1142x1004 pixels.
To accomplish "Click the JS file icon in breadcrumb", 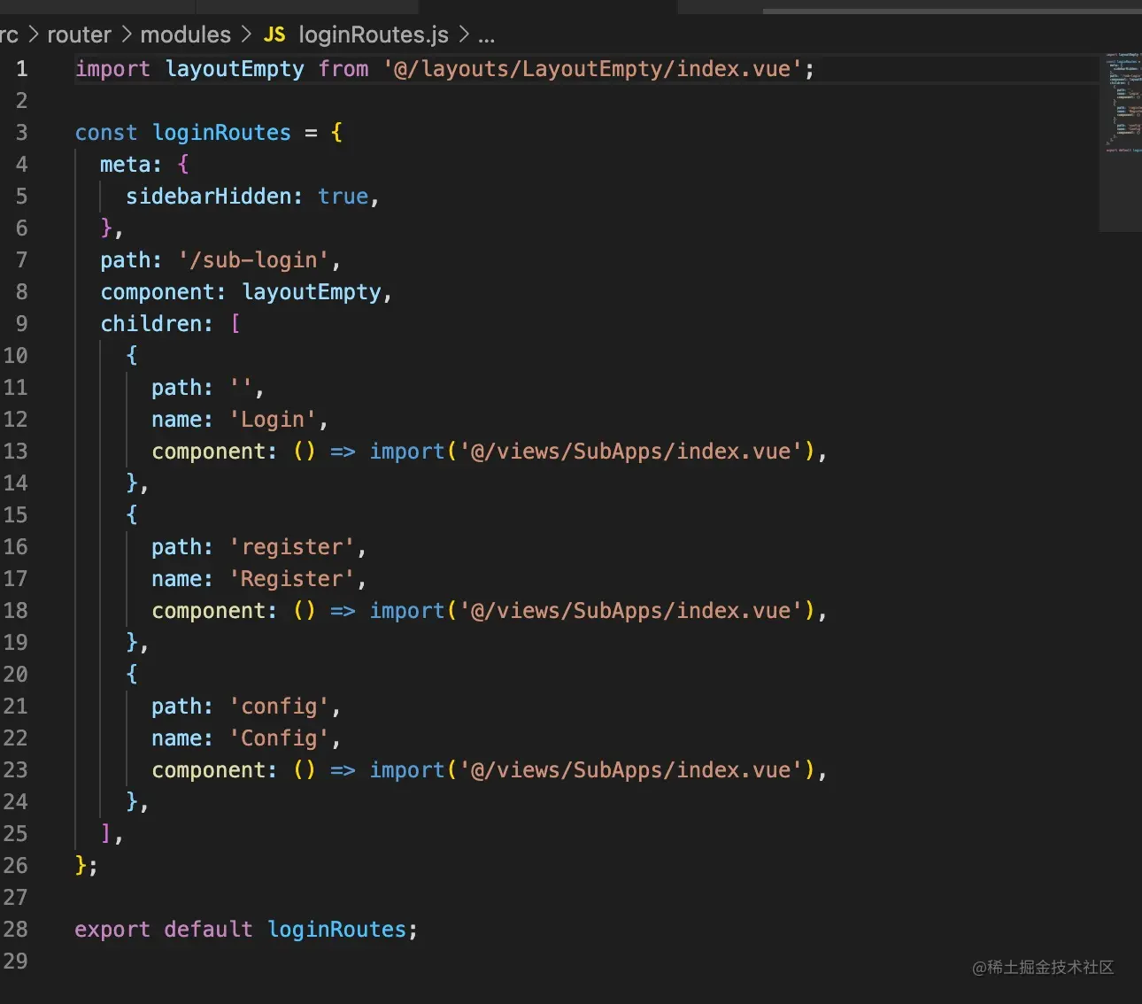I will pyautogui.click(x=274, y=35).
